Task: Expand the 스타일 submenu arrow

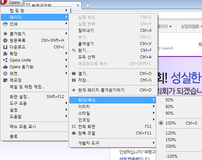Action: (154, 113)
